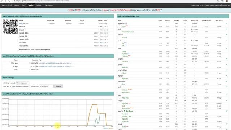The height and width of the screenshot is (130, 231).
Task: Open the Zumy coin link
Action: tap(123, 26)
